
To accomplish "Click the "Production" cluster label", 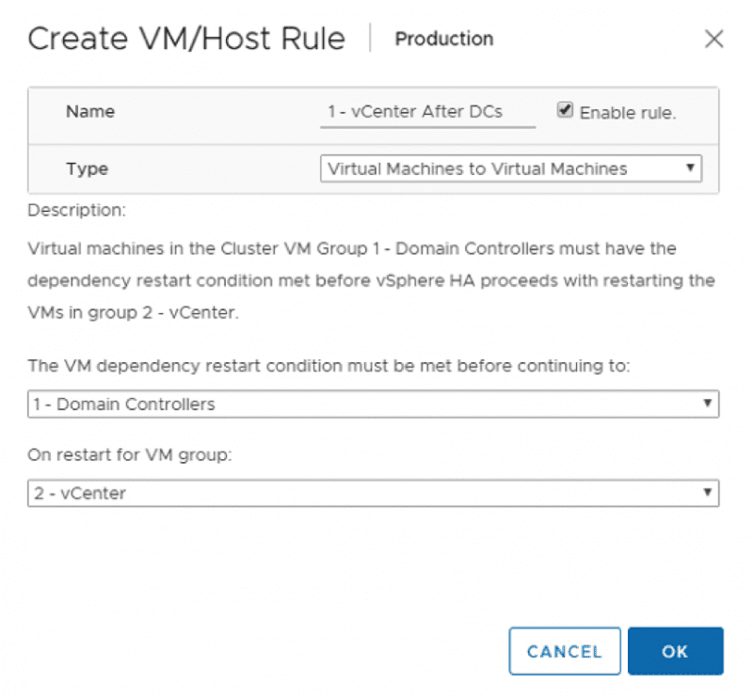I will tap(443, 40).
